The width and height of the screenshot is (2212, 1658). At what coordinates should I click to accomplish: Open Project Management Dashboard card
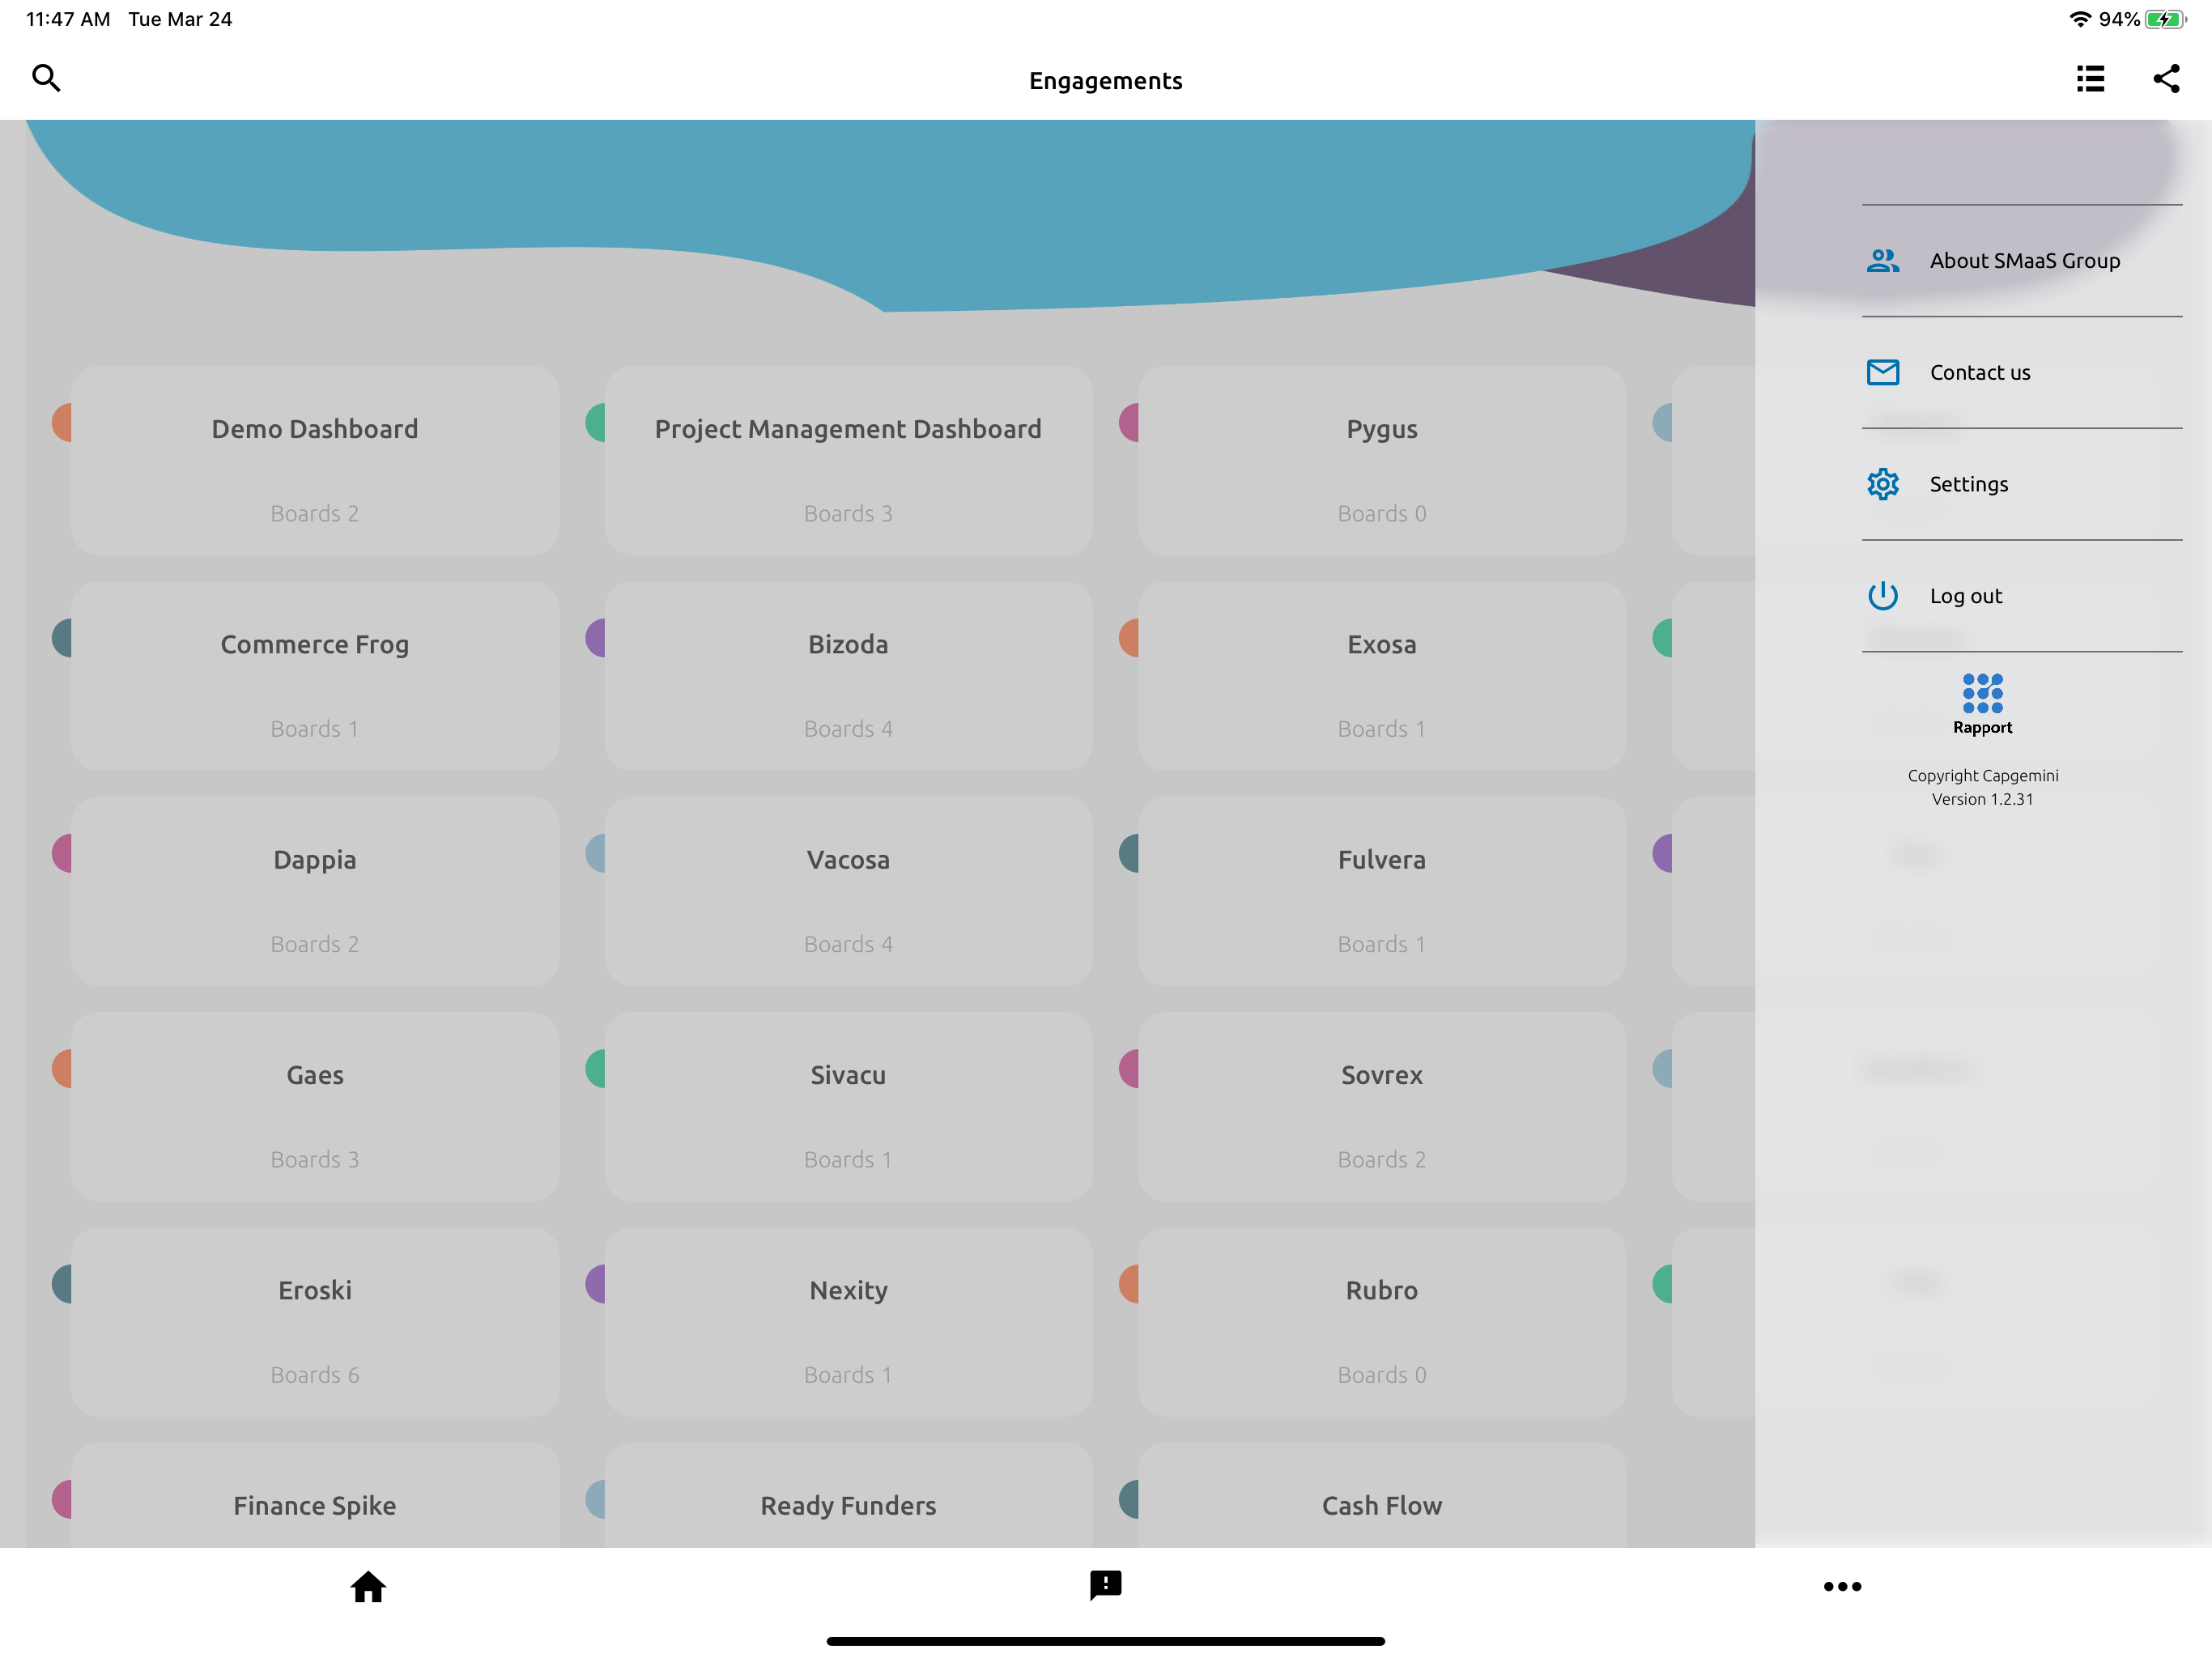tap(848, 461)
